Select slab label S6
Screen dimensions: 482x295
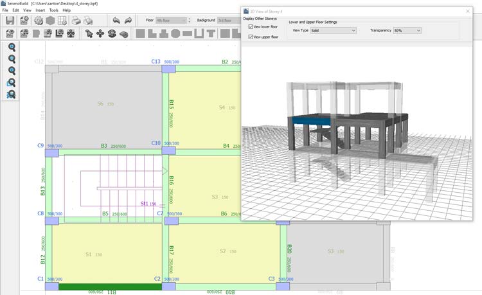100,103
